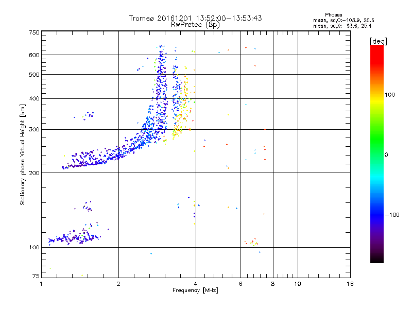Click the x-axis tick label '2'
This screenshot has height=309, width=412.
pyautogui.click(x=118, y=284)
